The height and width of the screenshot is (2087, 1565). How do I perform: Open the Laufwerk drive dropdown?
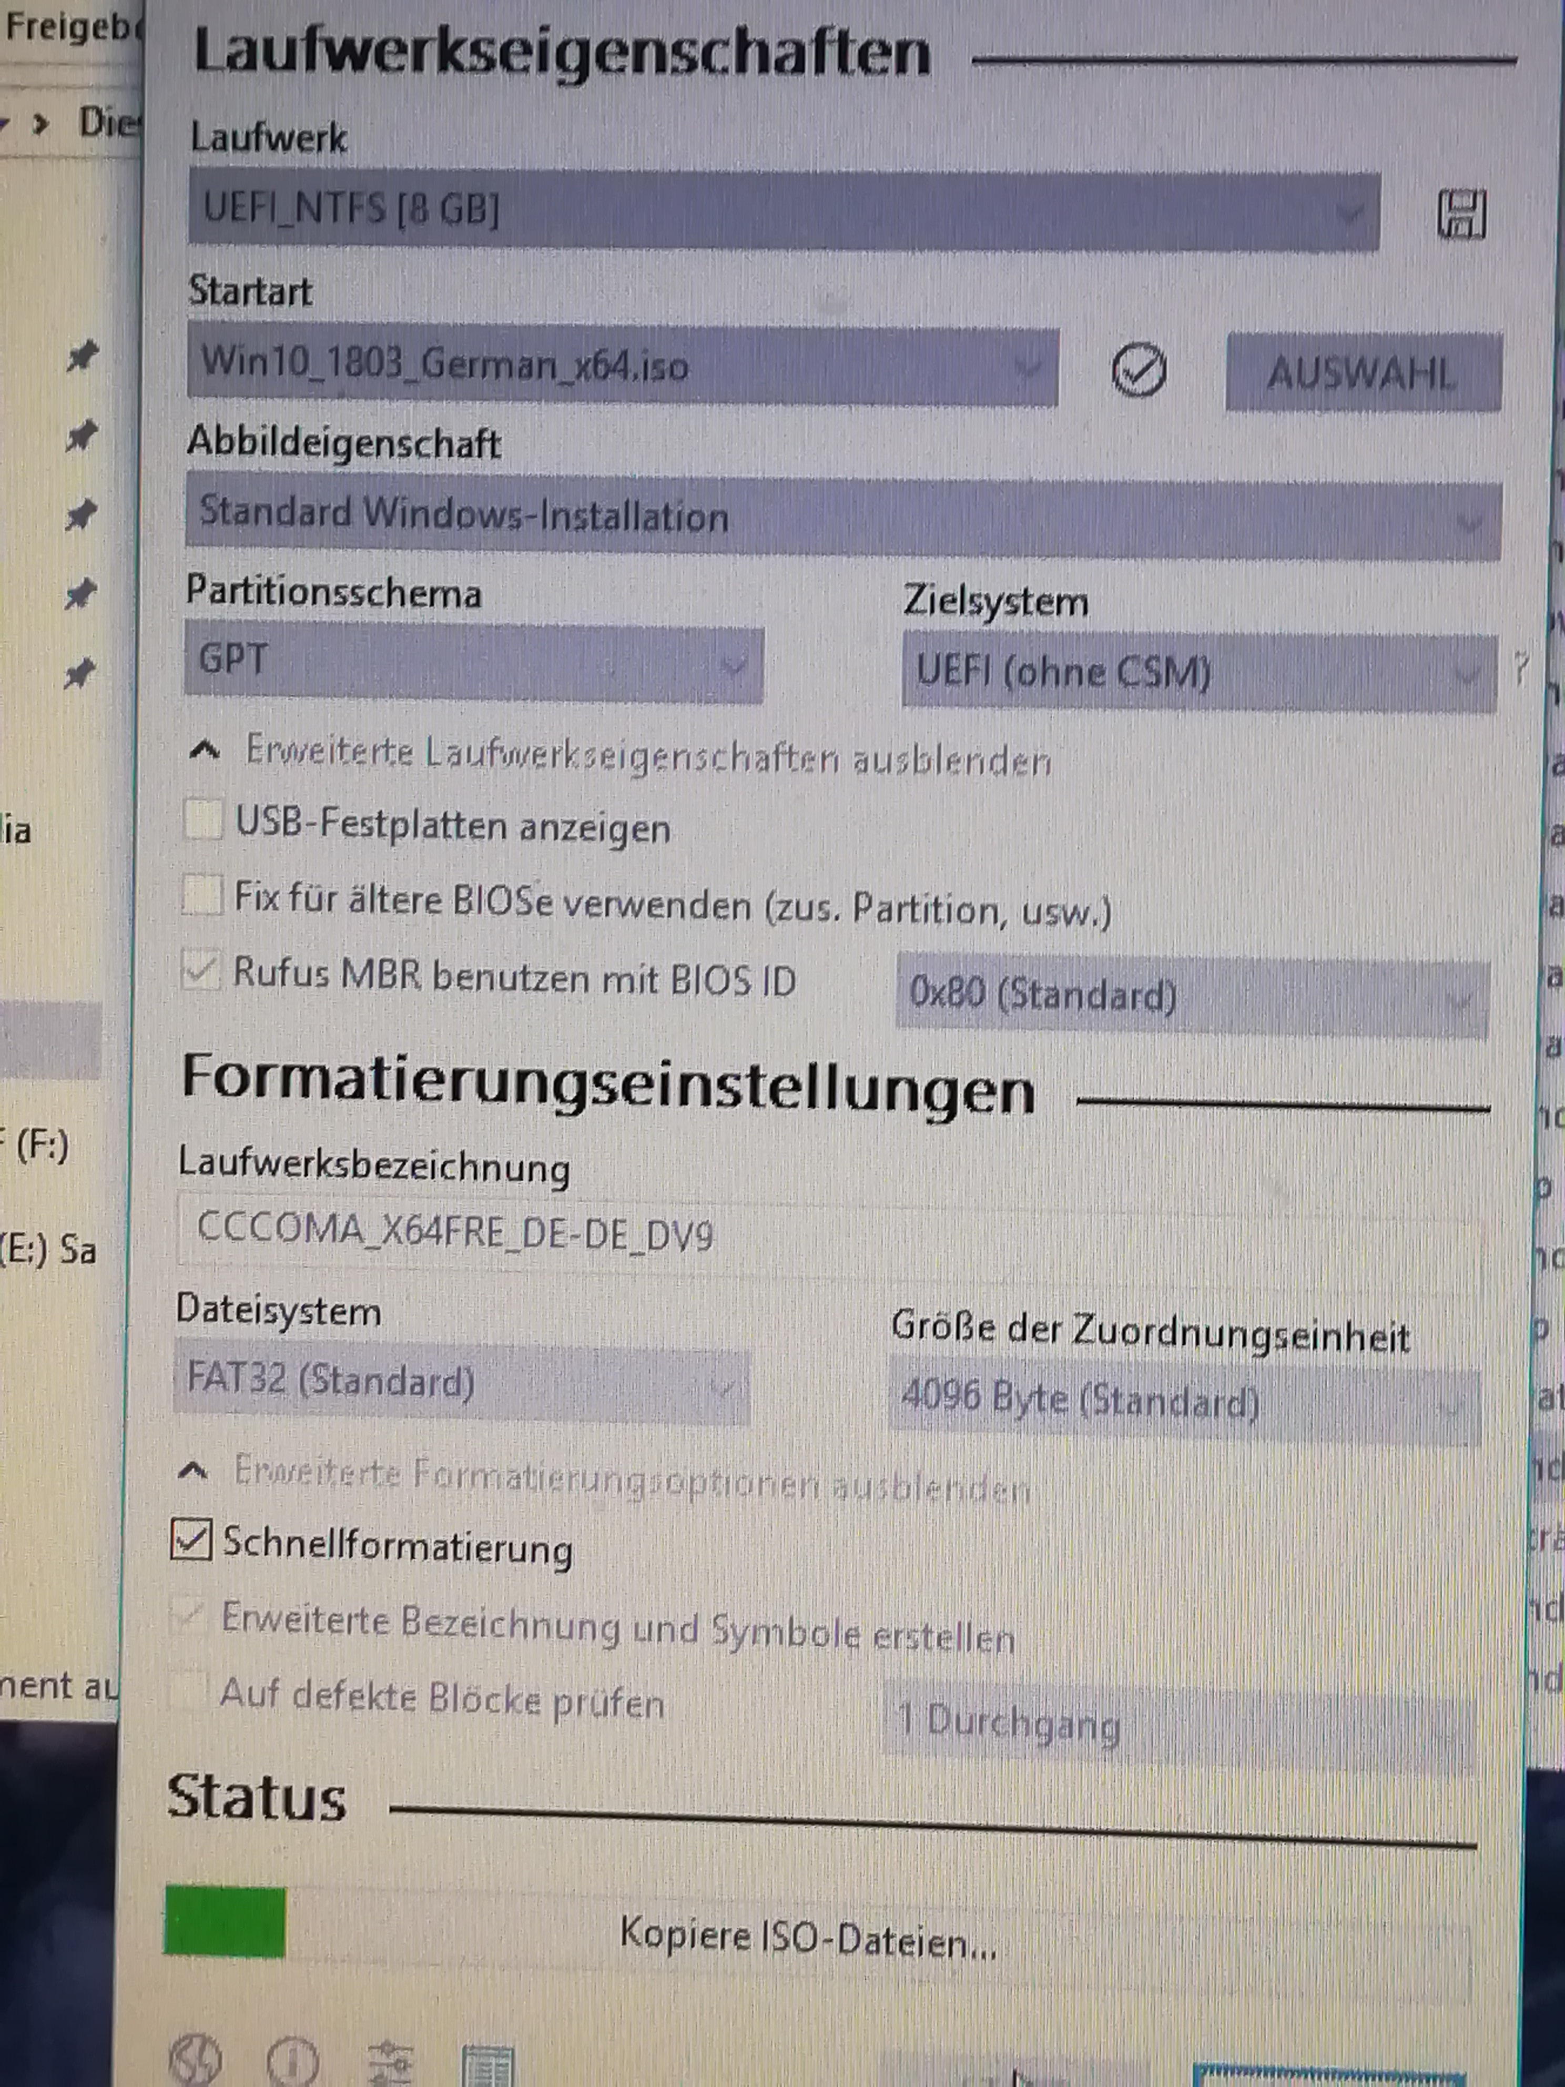(783, 210)
